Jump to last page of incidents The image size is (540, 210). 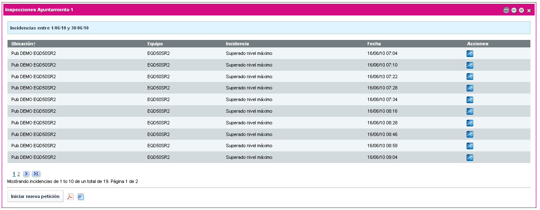[36, 174]
